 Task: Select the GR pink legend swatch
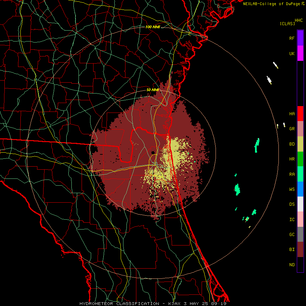pyautogui.click(x=300, y=129)
